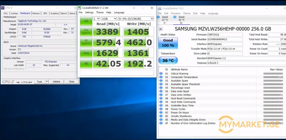Viewport: 286px width, 140px height.
Task: Click the Transfer Mode field
Action: [225, 49]
